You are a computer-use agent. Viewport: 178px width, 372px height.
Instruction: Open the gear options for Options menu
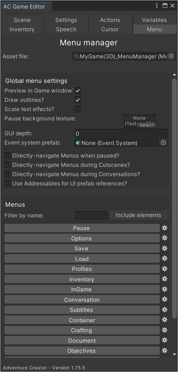pyautogui.click(x=165, y=238)
